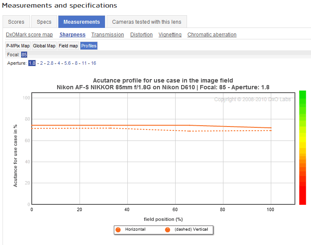
Task: Switch to P-MPix Map view
Action: coord(18,46)
